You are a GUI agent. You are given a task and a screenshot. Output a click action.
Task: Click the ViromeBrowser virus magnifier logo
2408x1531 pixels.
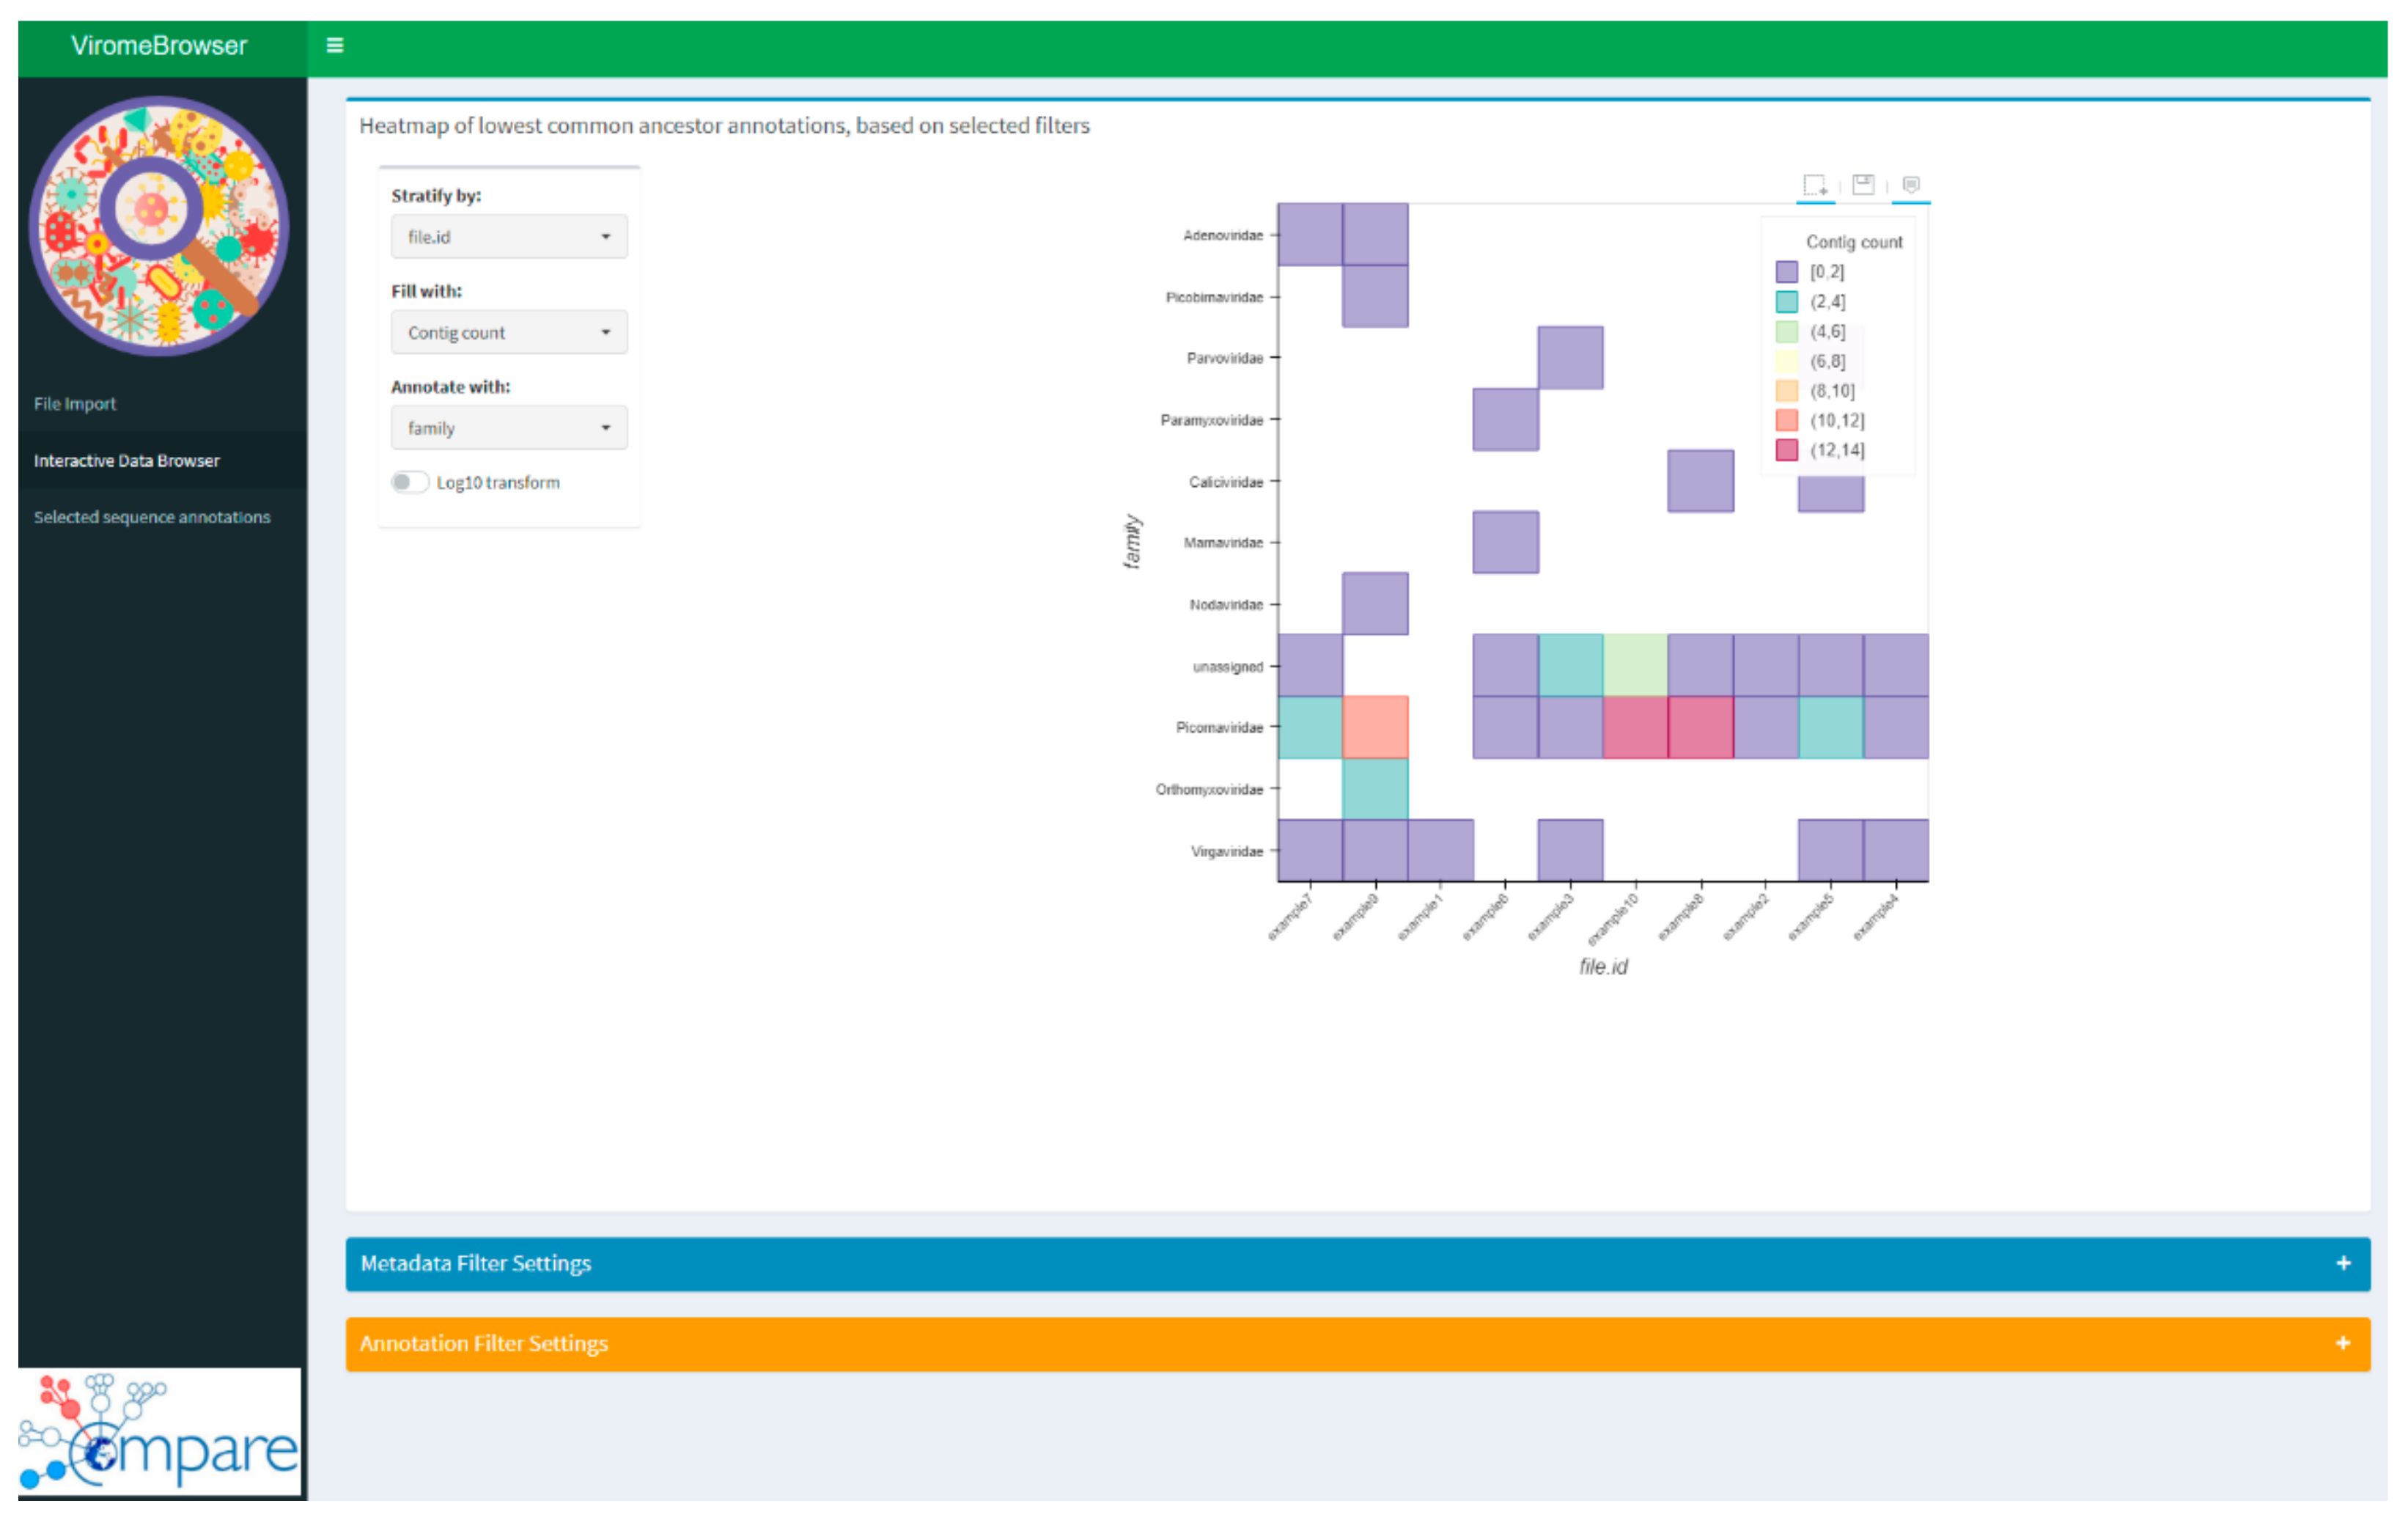[159, 226]
